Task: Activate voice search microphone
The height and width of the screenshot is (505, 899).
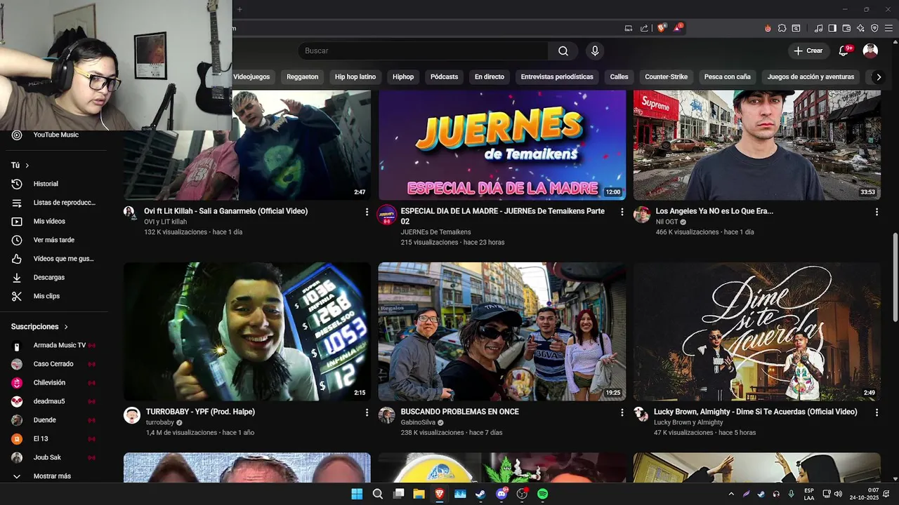Action: coord(595,50)
